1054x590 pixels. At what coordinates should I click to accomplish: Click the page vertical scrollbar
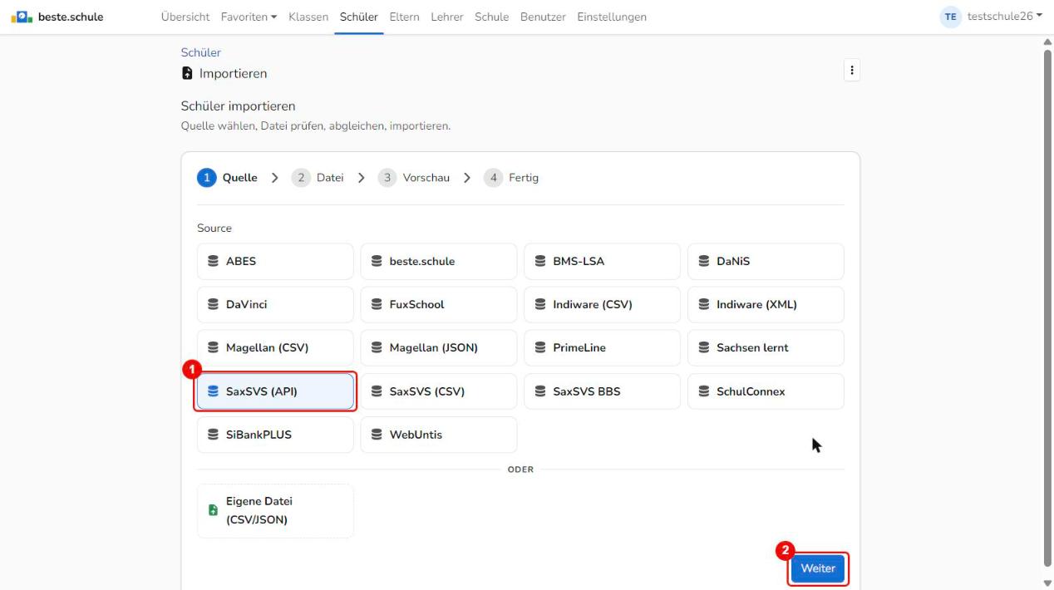(x=1047, y=307)
